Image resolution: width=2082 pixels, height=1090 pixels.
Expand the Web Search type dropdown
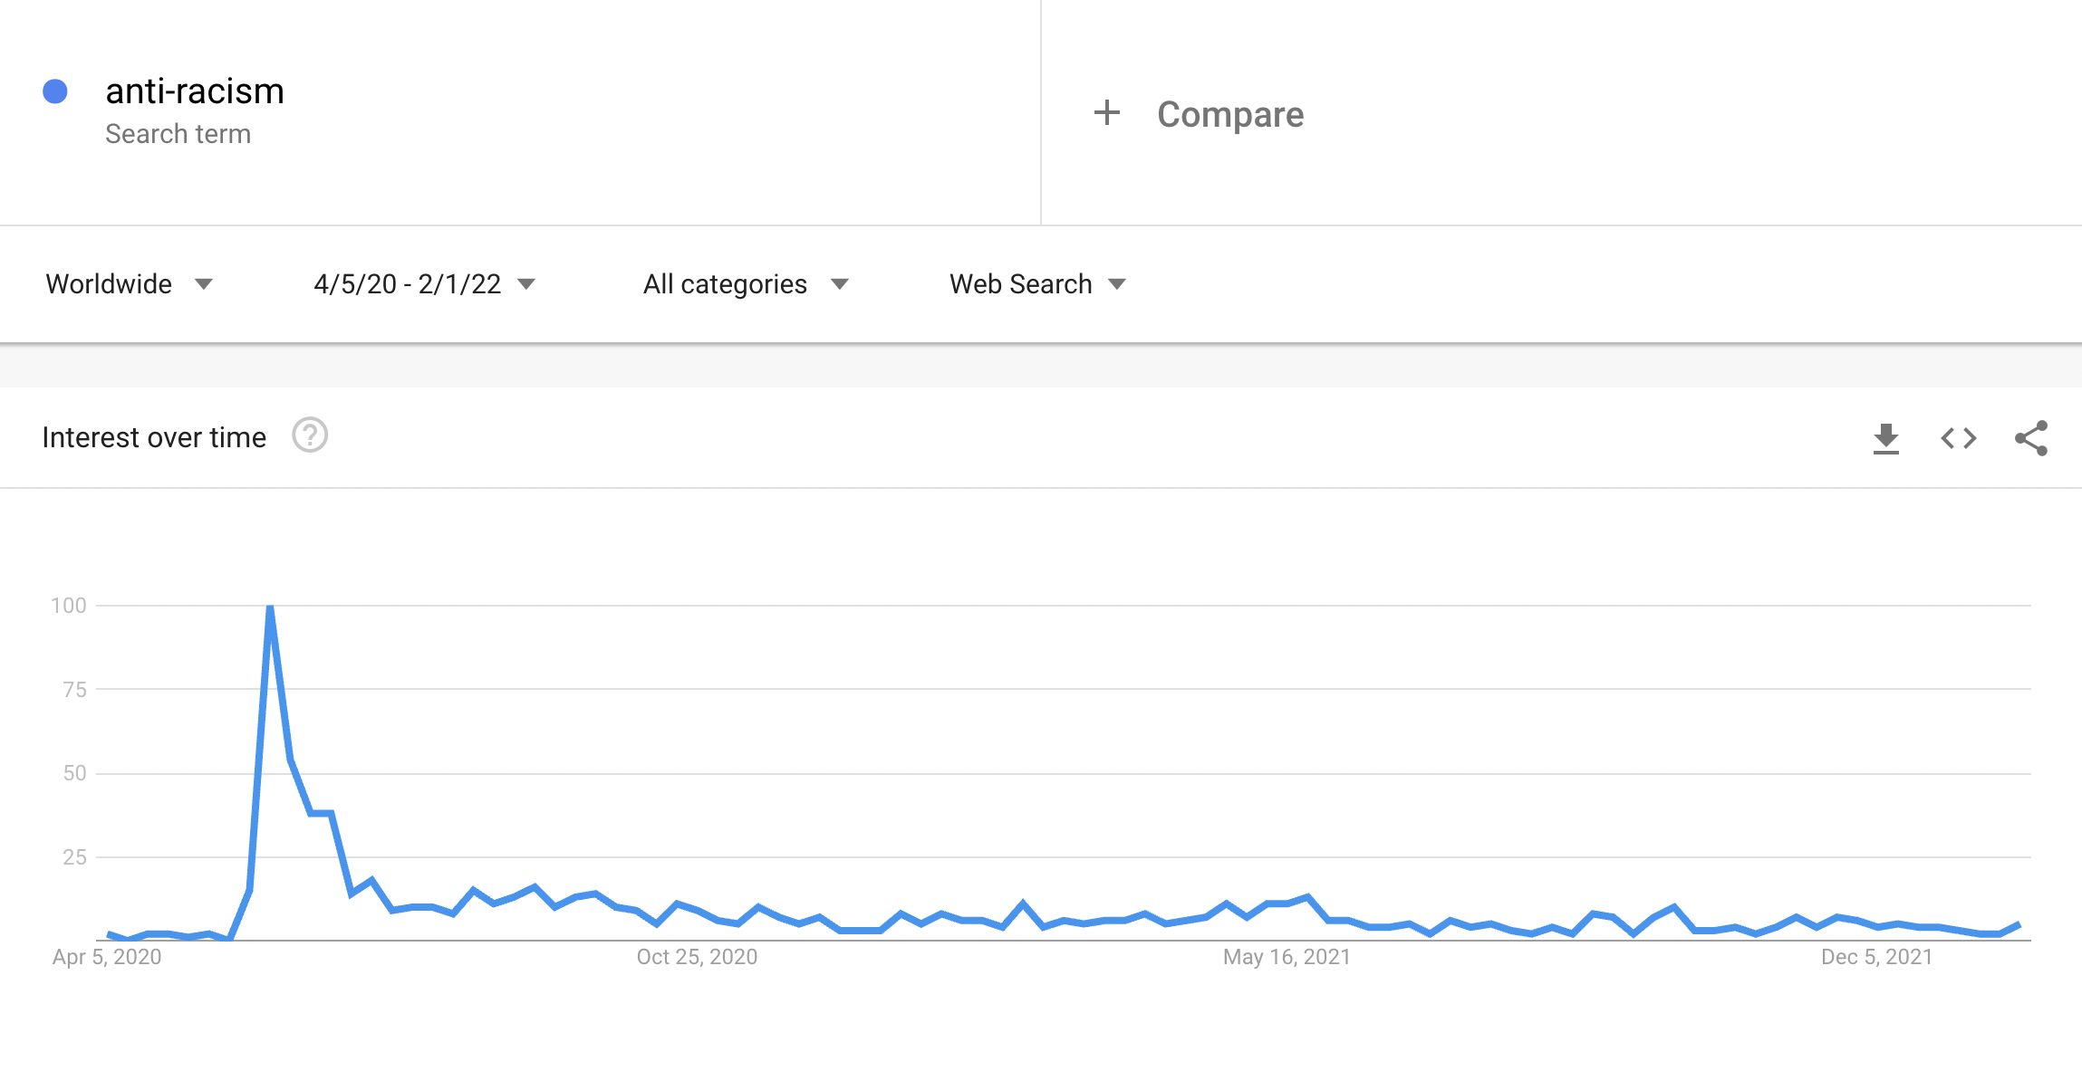point(1036,284)
